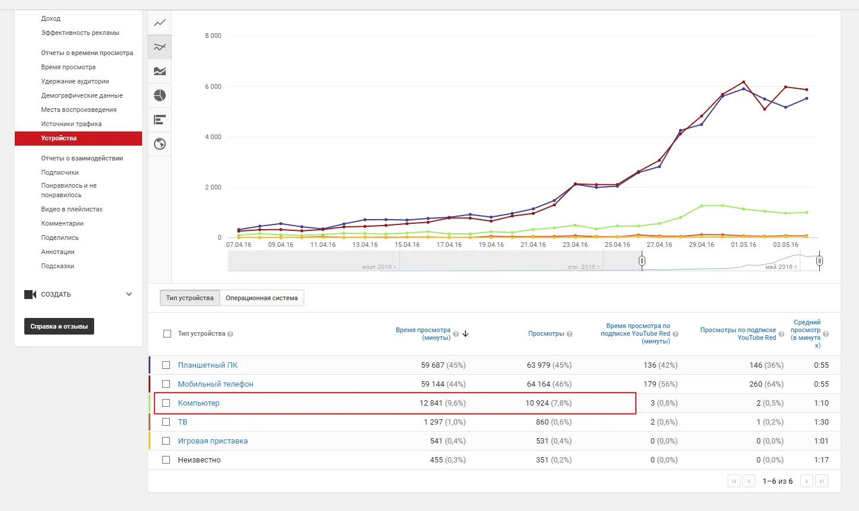Open Демографические данные report
The image size is (859, 511).
pos(82,96)
